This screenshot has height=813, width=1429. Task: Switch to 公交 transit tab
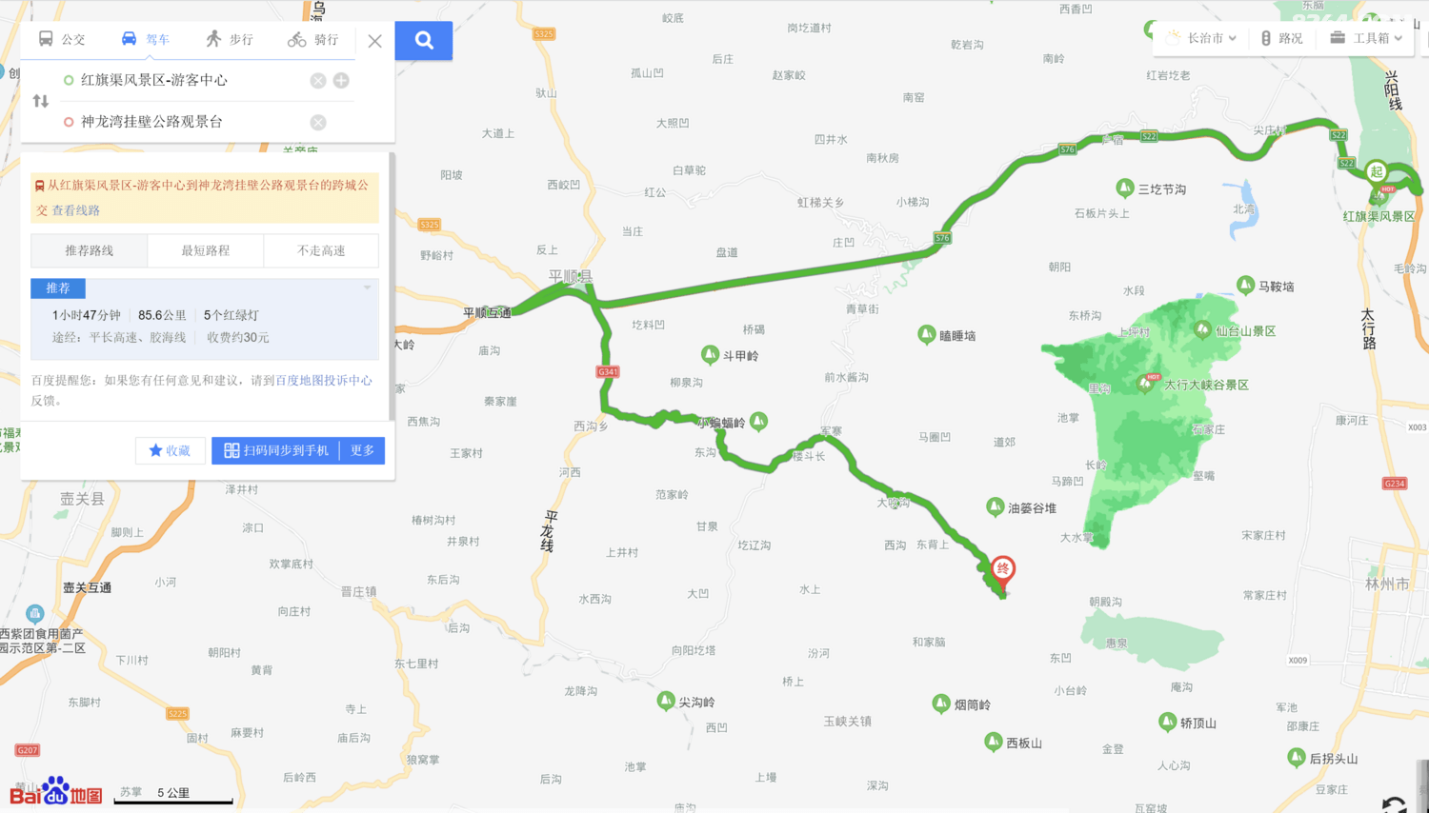click(62, 39)
